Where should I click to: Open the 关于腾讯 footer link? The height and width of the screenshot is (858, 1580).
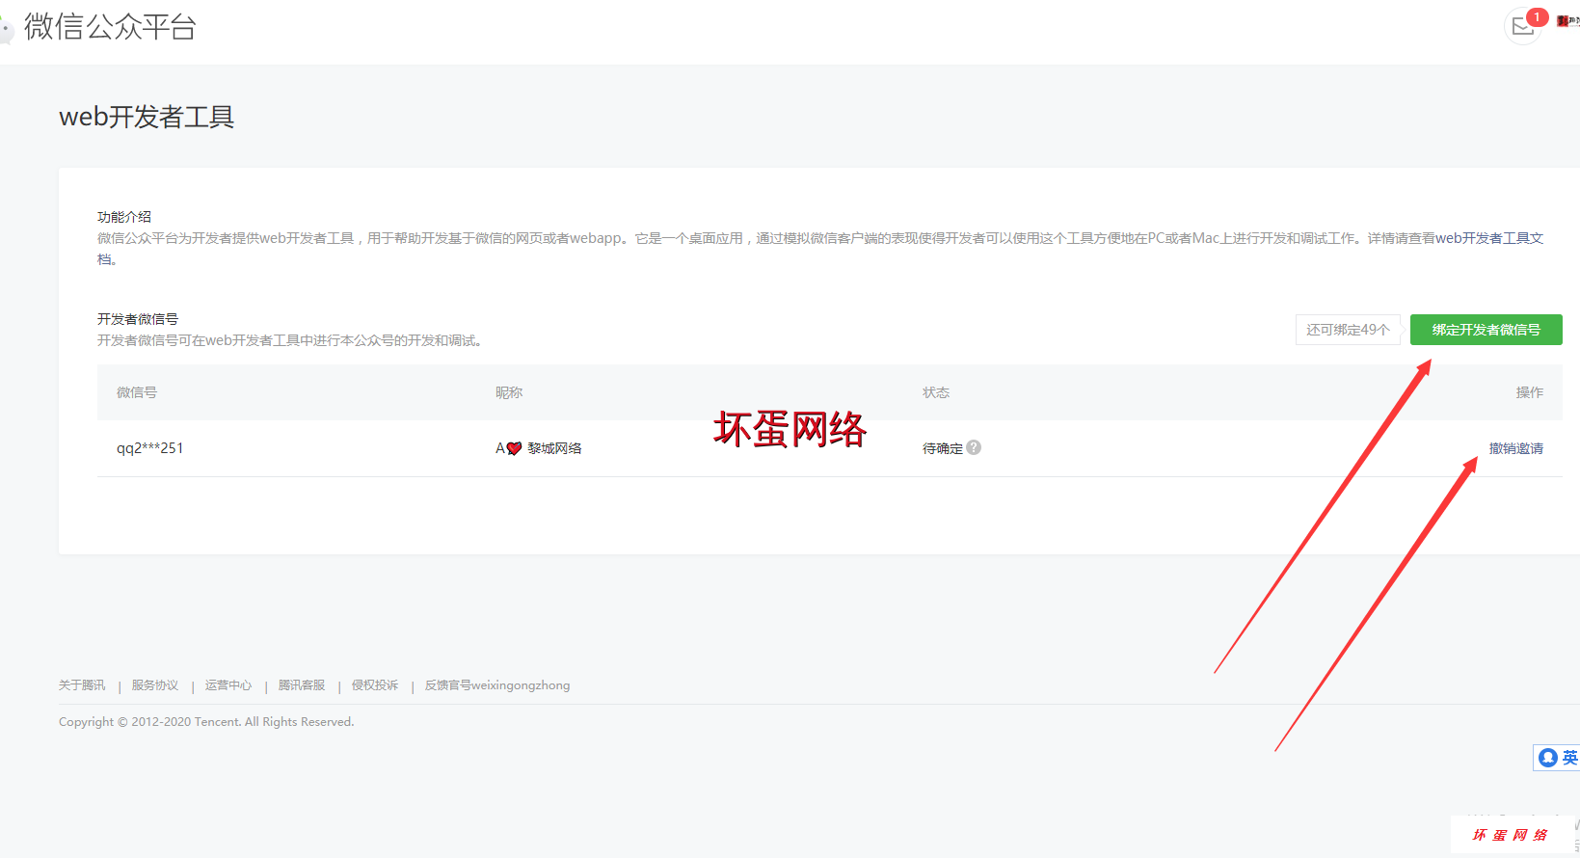pos(82,685)
